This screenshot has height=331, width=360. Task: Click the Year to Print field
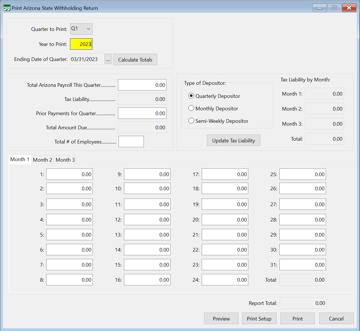pyautogui.click(x=81, y=44)
